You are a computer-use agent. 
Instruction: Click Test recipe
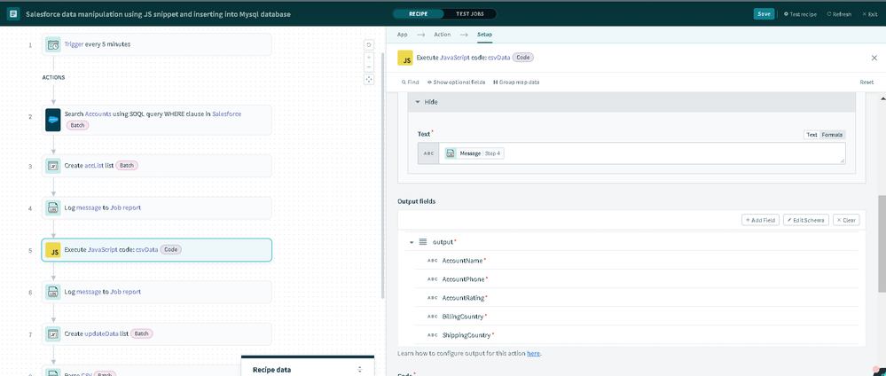(800, 13)
